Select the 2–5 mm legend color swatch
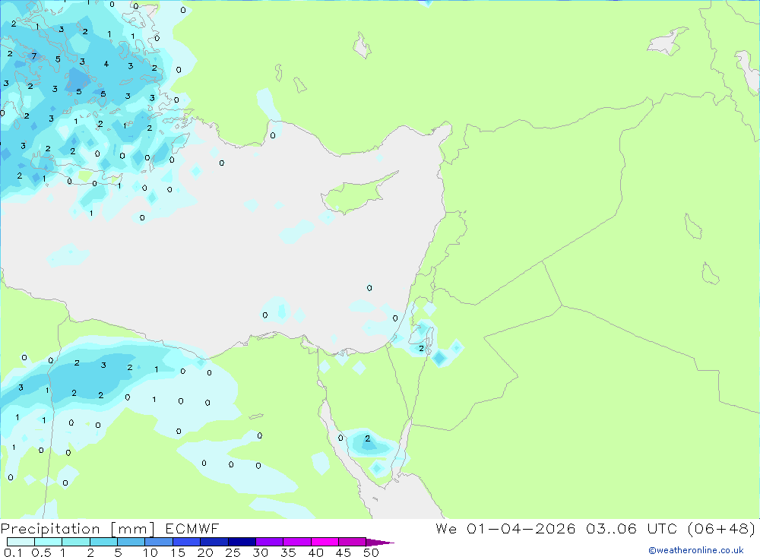Image resolution: width=760 pixels, height=557 pixels. tap(103, 542)
